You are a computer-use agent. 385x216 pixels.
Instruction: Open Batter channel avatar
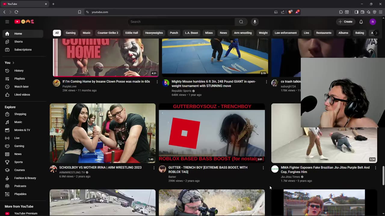click(x=162, y=169)
